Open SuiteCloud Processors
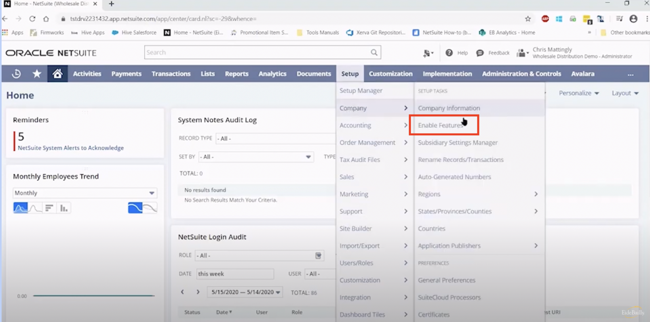 coord(450,297)
